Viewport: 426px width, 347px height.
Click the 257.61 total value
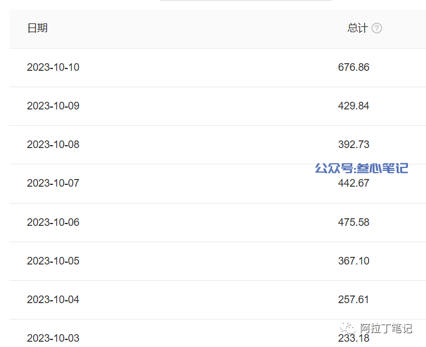click(x=353, y=300)
